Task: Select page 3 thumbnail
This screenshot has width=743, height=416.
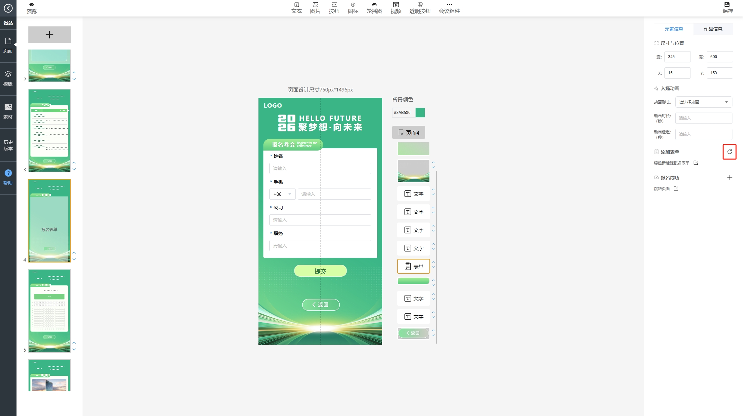Action: point(49,130)
